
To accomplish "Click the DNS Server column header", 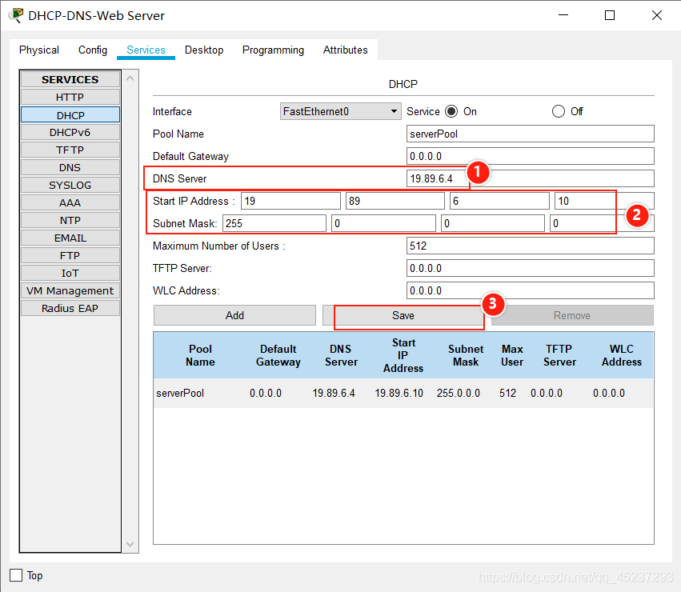I will point(341,355).
